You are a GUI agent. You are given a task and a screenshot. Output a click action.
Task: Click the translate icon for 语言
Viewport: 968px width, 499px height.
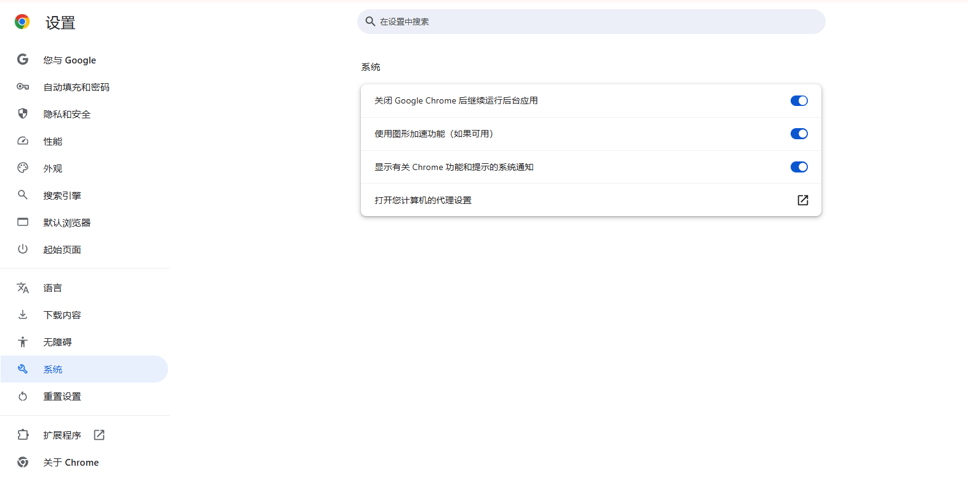23,288
